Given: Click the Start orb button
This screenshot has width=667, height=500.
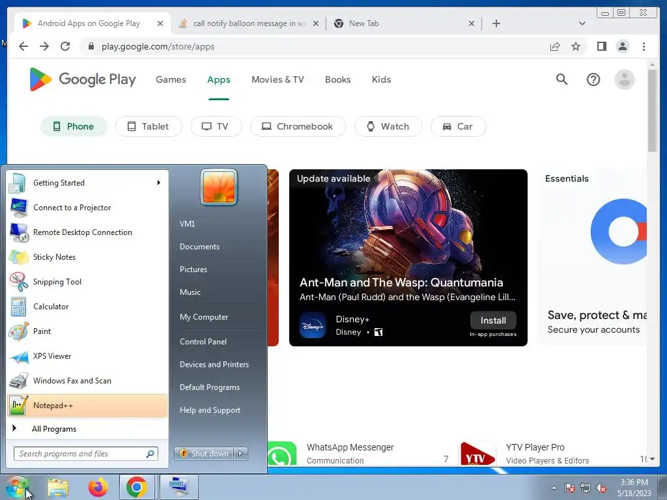Looking at the screenshot, I should (16, 487).
